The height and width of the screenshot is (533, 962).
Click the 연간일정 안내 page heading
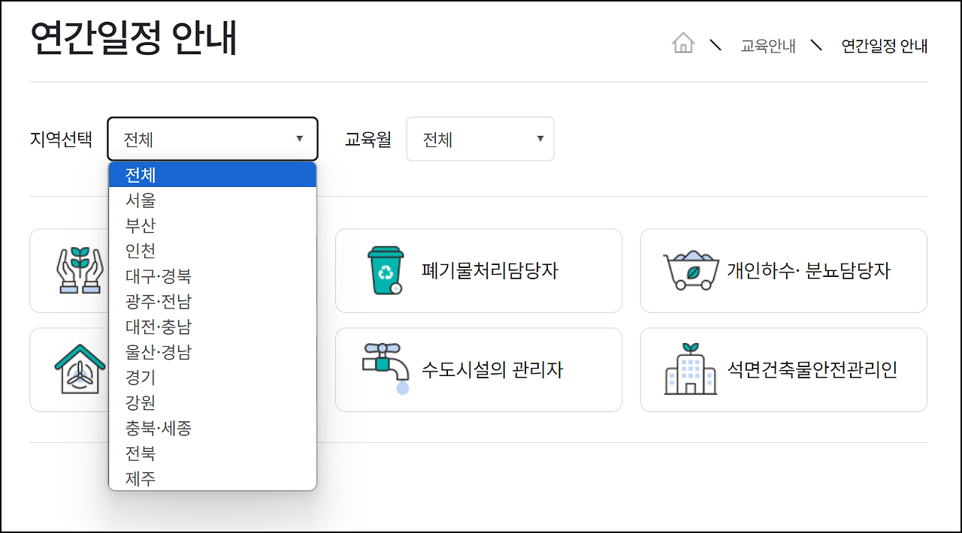[x=134, y=38]
